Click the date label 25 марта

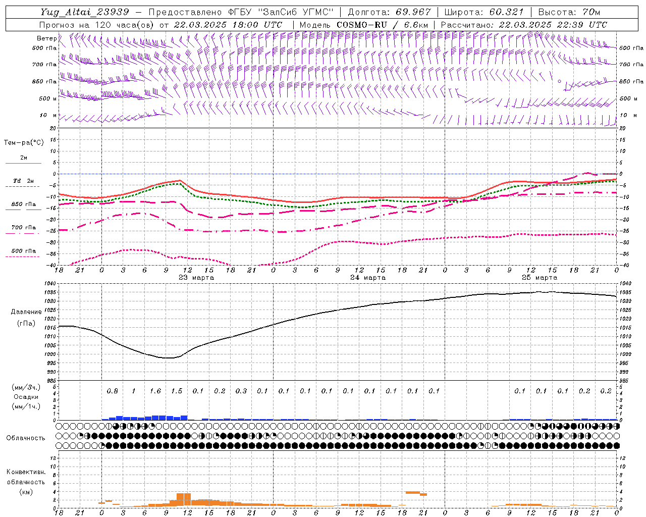[540, 278]
